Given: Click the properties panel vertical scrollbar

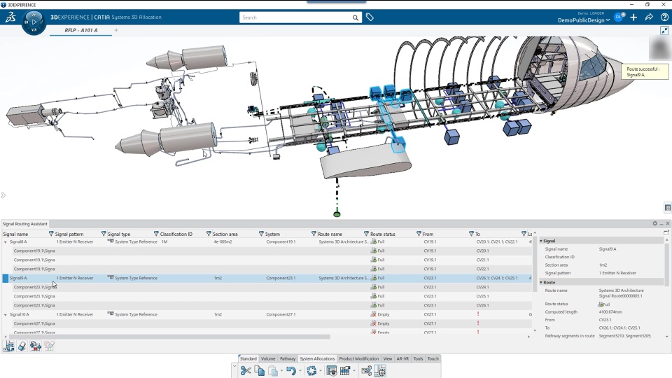Looking at the screenshot, I should click(667, 264).
